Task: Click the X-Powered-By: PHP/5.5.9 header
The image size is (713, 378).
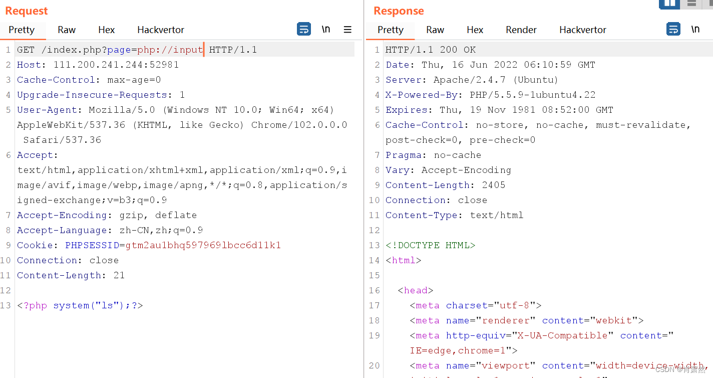Action: pos(490,95)
